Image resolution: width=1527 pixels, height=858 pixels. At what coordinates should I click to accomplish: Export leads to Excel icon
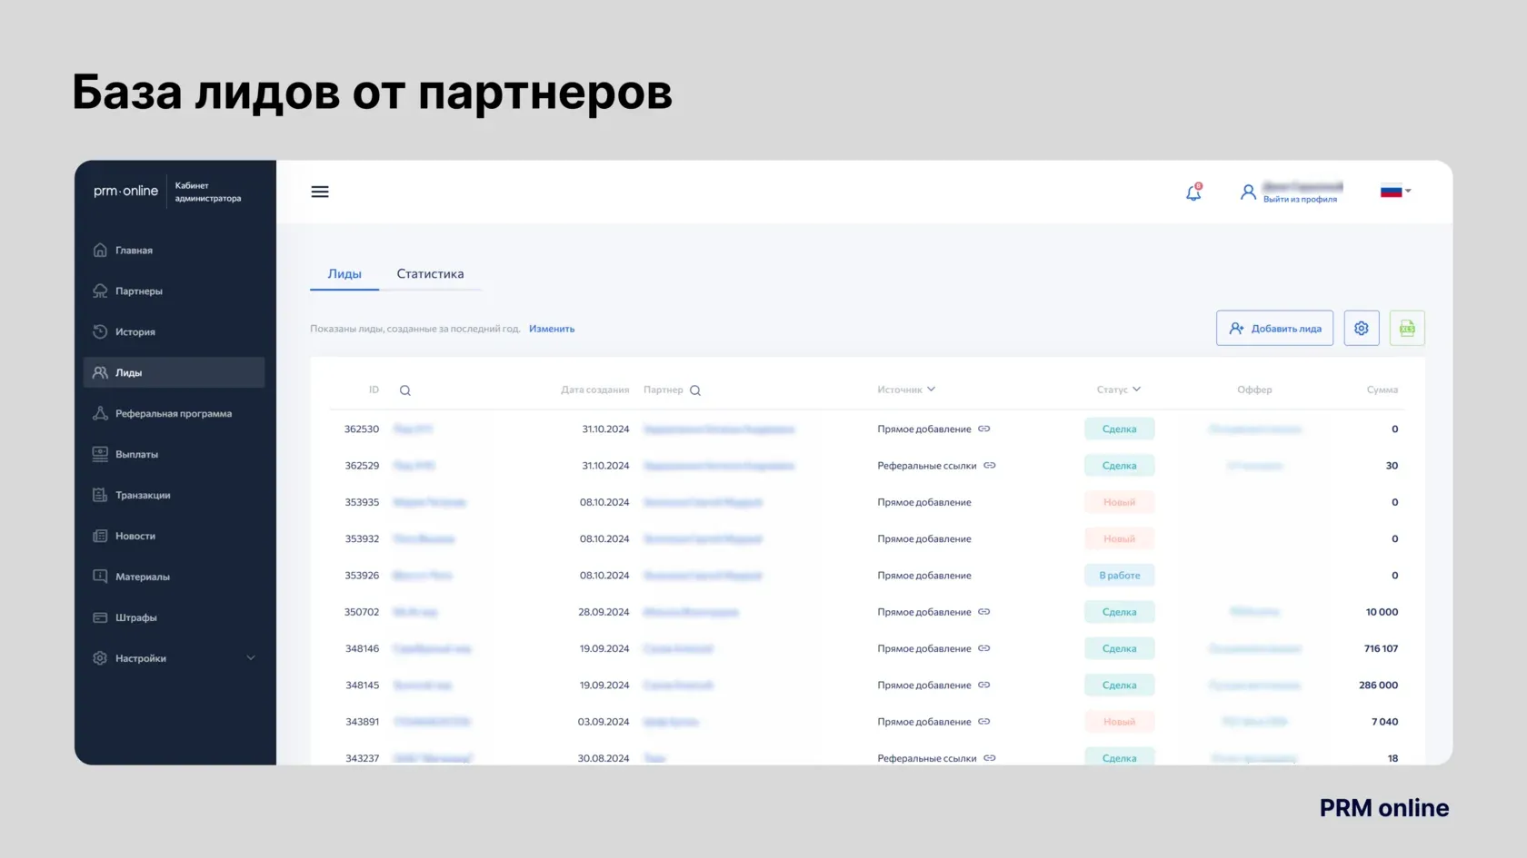1407,328
